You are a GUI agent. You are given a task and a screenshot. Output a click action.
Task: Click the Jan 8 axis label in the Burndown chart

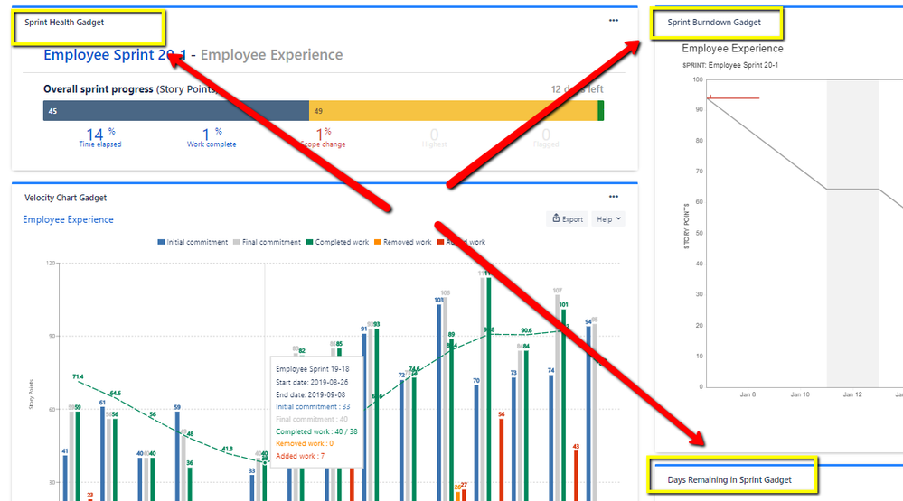point(748,394)
